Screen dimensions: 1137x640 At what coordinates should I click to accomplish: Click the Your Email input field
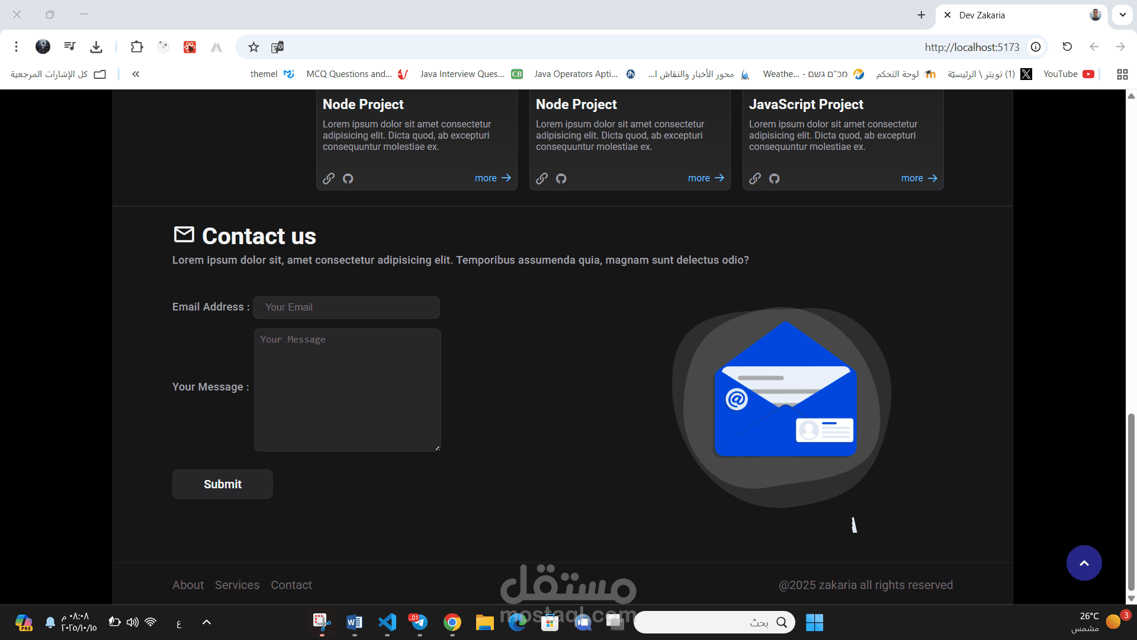click(346, 307)
